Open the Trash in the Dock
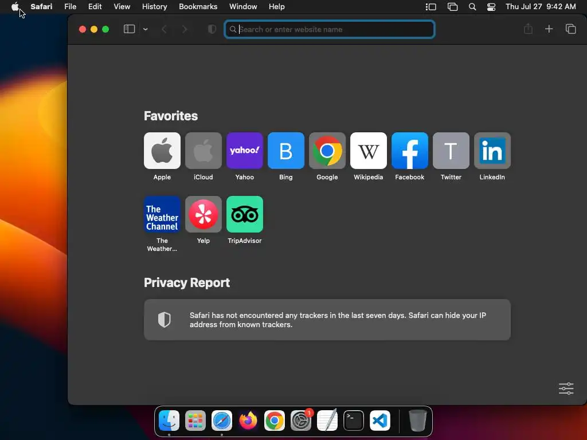Viewport: 587px width, 440px height. click(x=417, y=420)
